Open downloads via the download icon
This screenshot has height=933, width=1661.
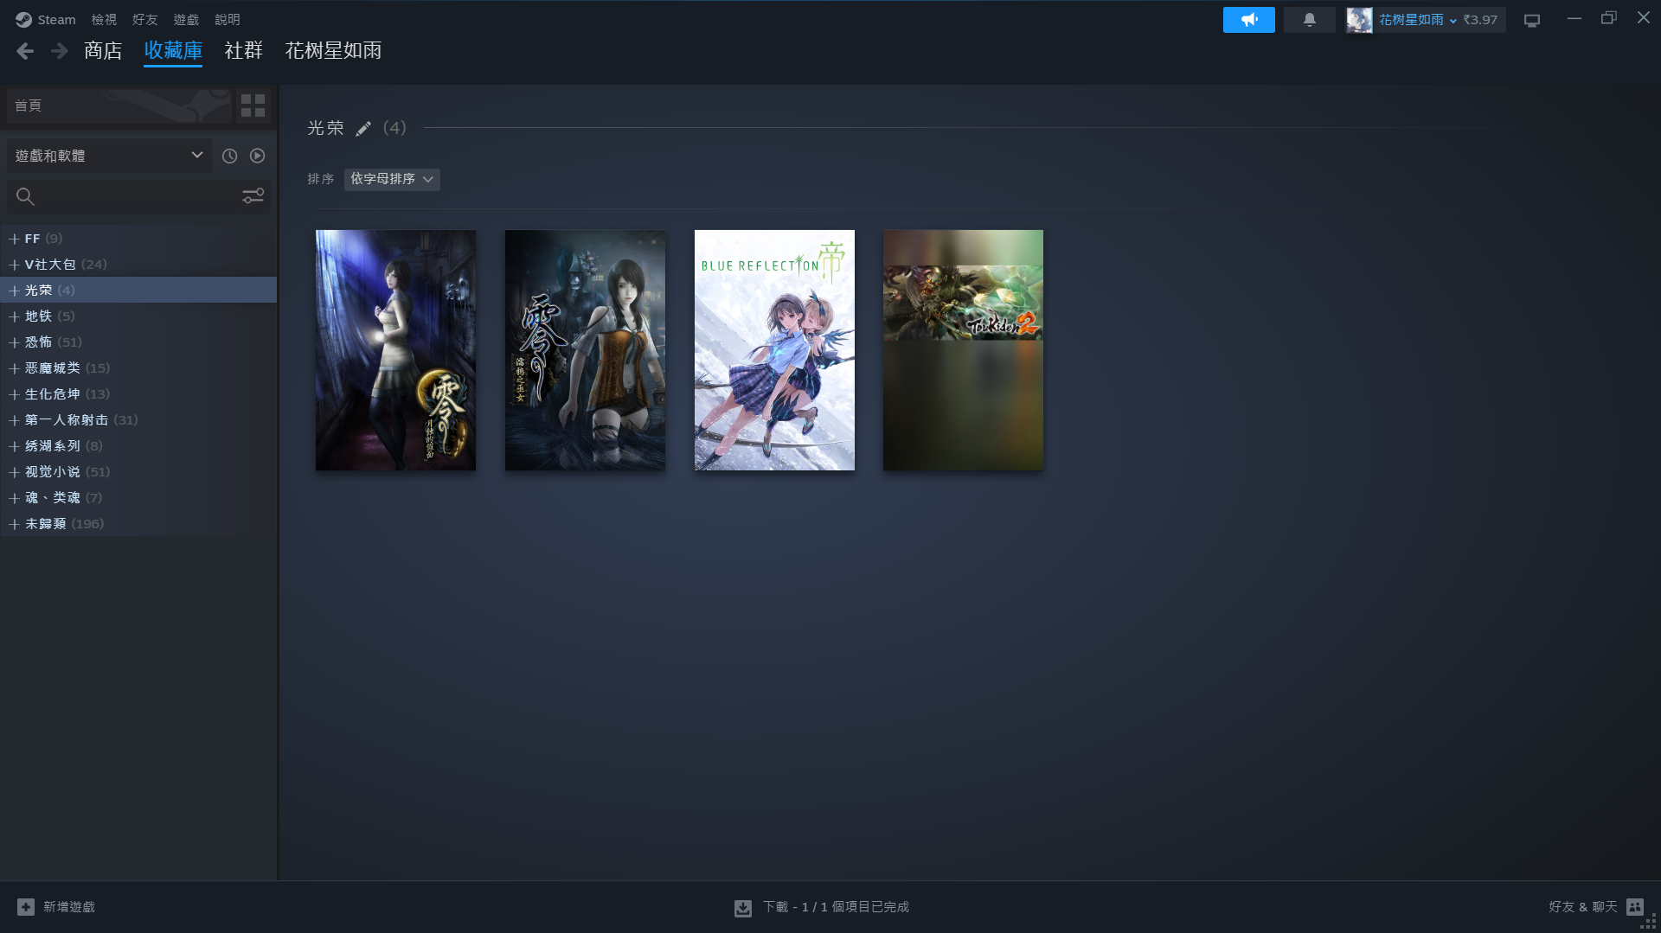pyautogui.click(x=742, y=907)
